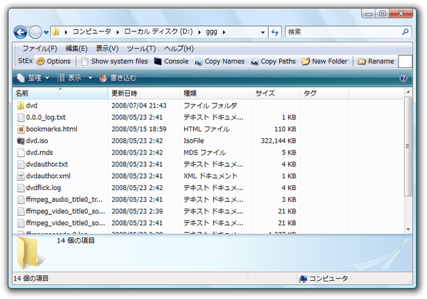Image resolution: width=427 pixels, height=299 pixels.
Task: Select dvdauthor.txt file icon
Action: (21, 164)
